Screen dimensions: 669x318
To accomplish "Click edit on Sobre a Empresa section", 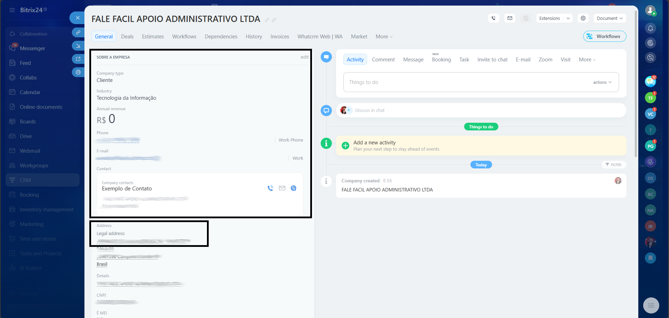I will coord(304,57).
